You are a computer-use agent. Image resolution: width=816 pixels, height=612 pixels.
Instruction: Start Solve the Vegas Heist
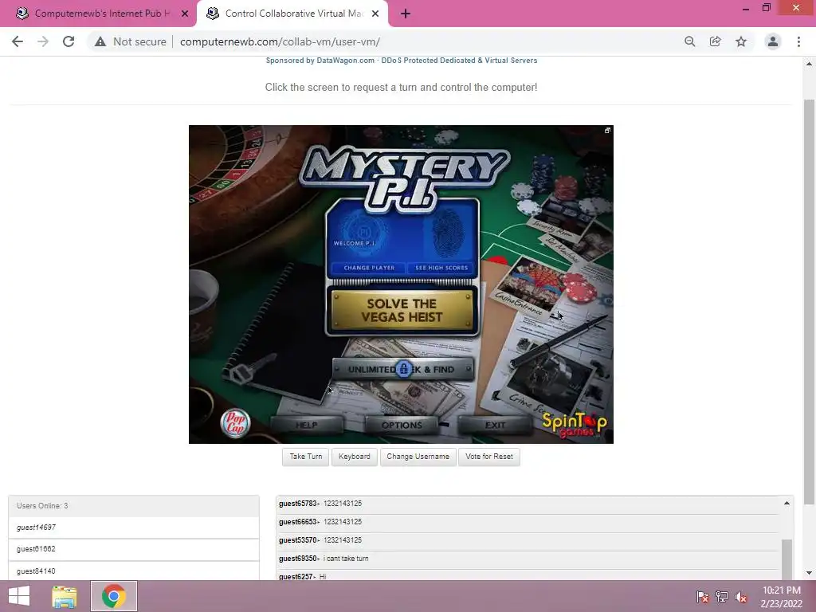pos(402,310)
